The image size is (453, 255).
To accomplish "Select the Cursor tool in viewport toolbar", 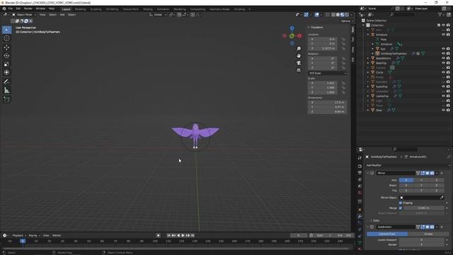I will coord(6,38).
